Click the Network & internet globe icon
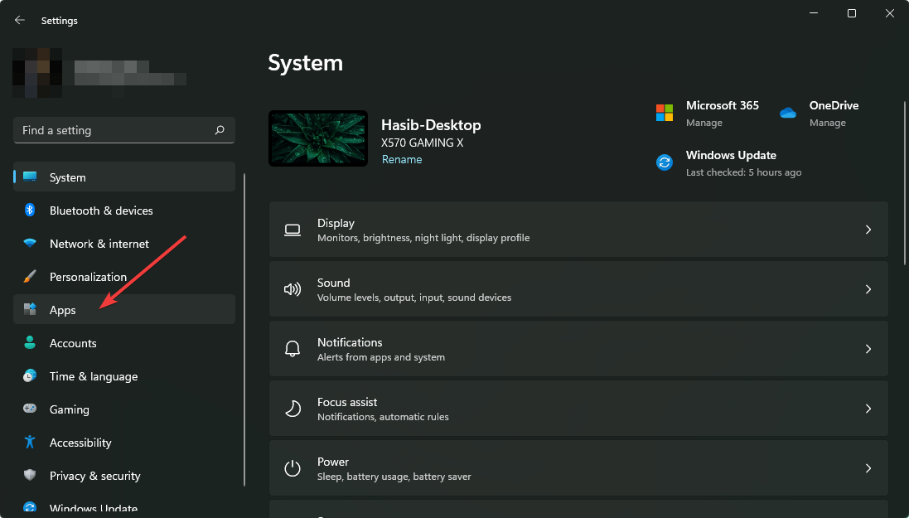909x518 pixels. [x=30, y=244]
